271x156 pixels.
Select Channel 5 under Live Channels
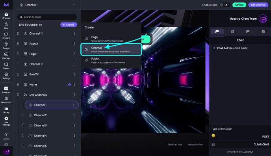(40, 146)
